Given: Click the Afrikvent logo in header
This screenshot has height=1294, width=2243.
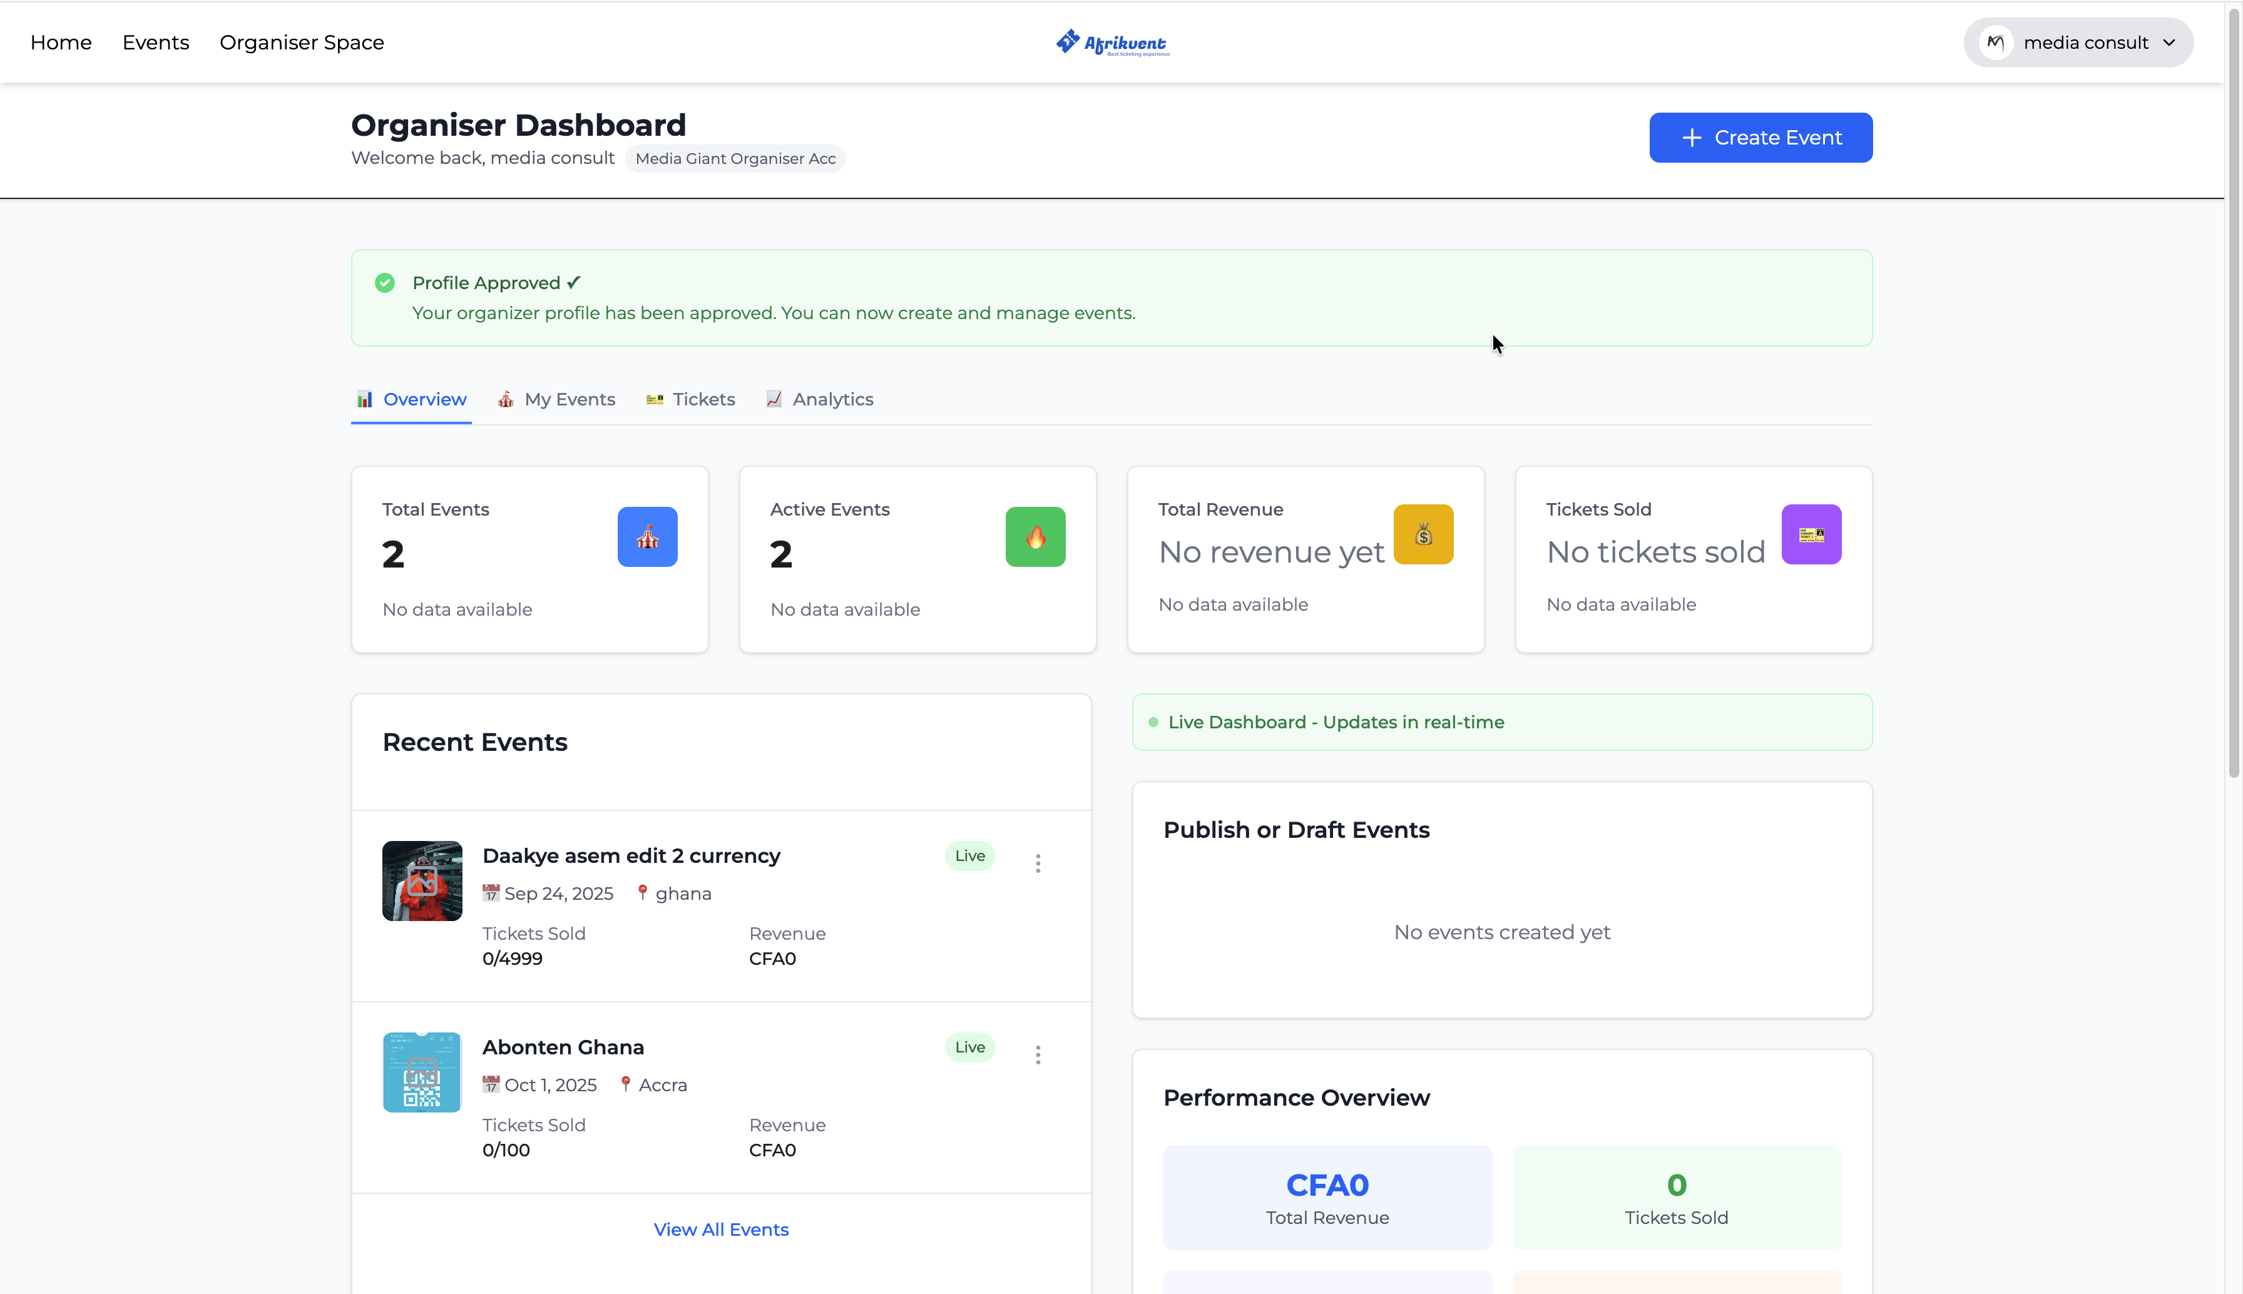Looking at the screenshot, I should click(1111, 42).
